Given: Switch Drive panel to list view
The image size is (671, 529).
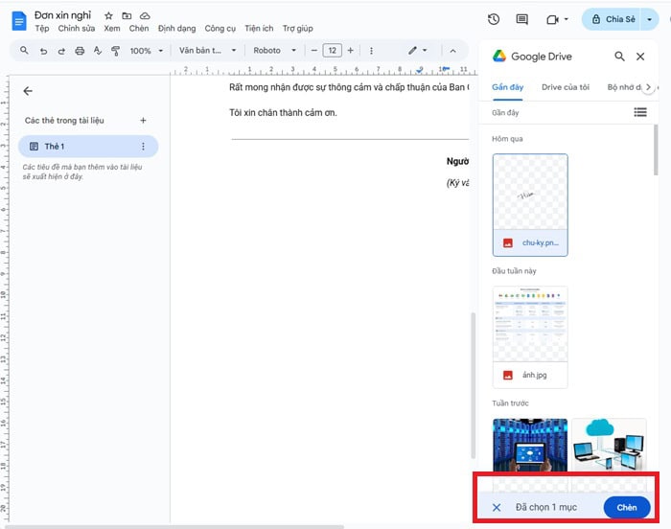Looking at the screenshot, I should tap(640, 113).
